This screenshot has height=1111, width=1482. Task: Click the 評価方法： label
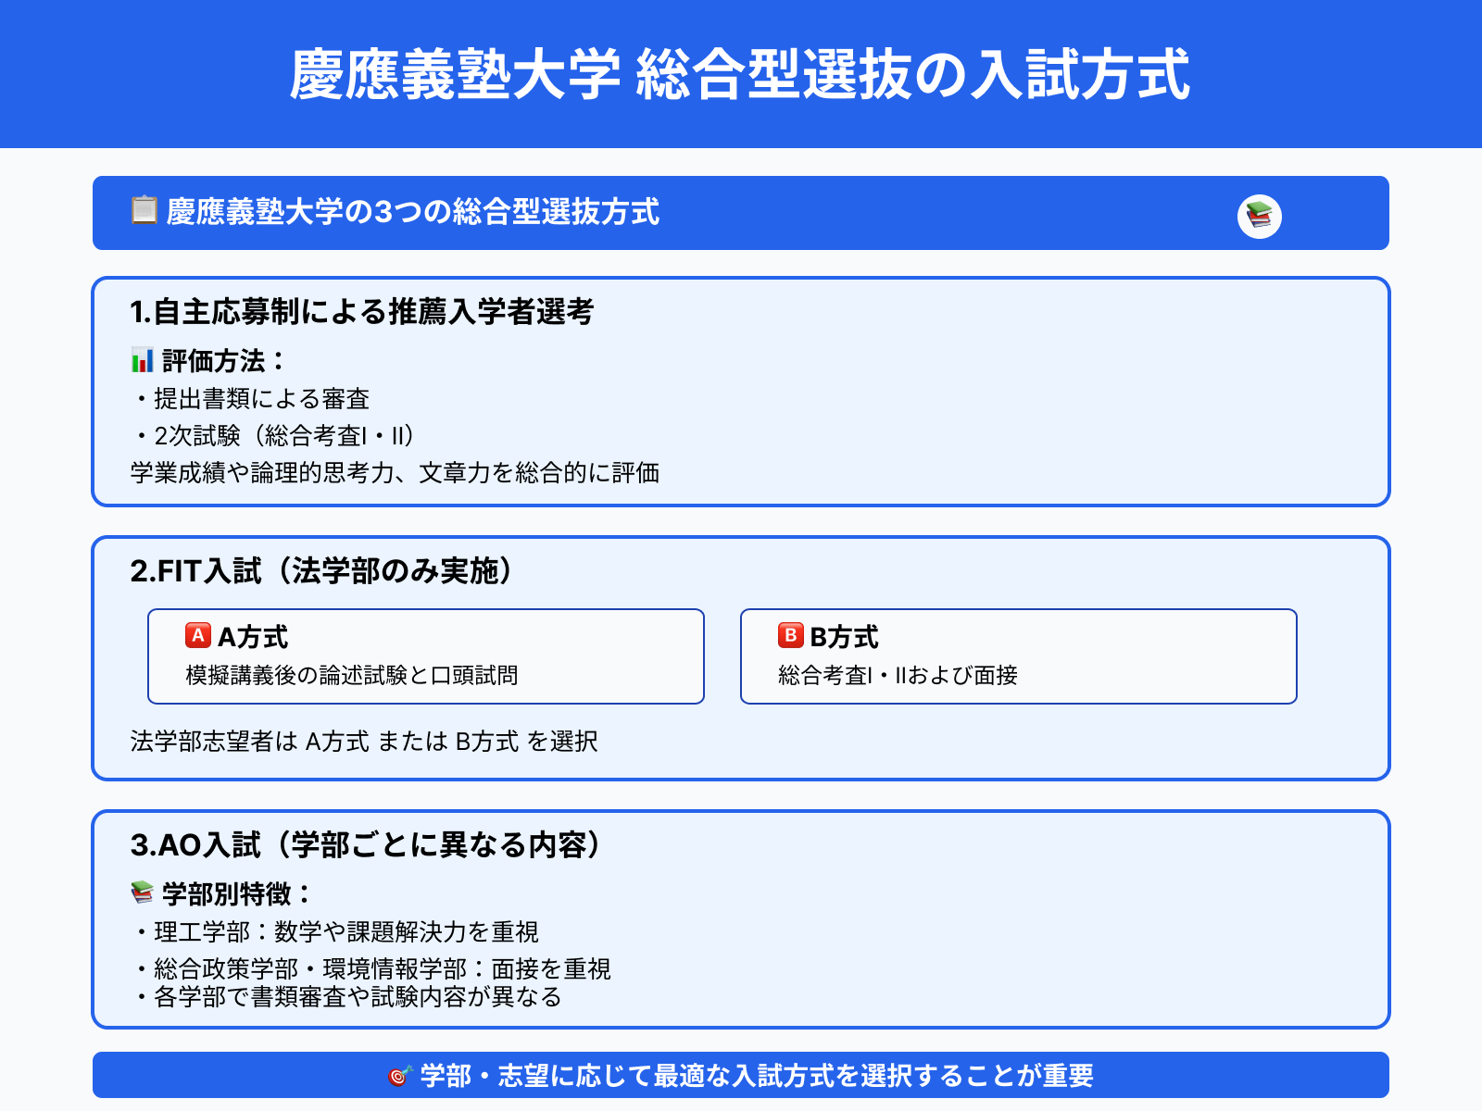[x=225, y=361]
